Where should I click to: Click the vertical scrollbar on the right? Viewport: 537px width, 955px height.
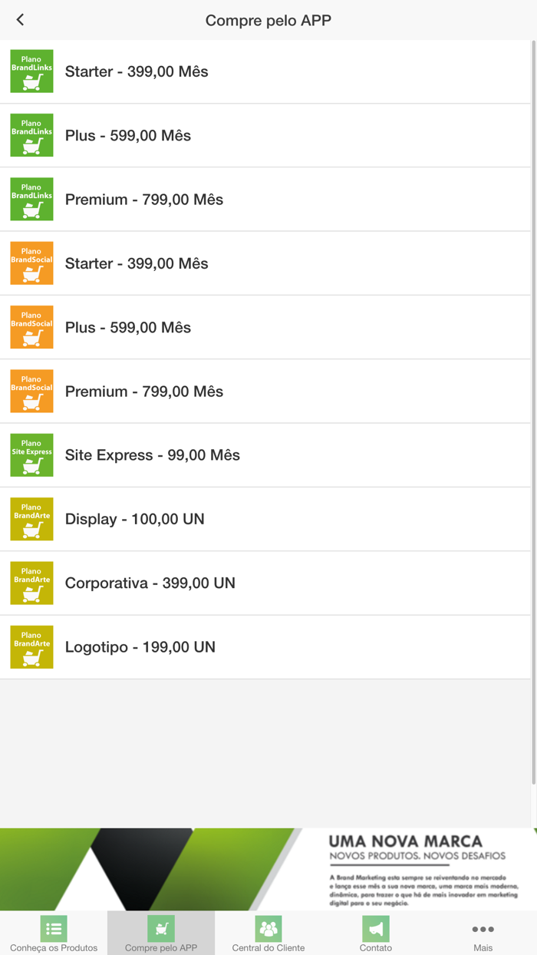click(x=534, y=384)
